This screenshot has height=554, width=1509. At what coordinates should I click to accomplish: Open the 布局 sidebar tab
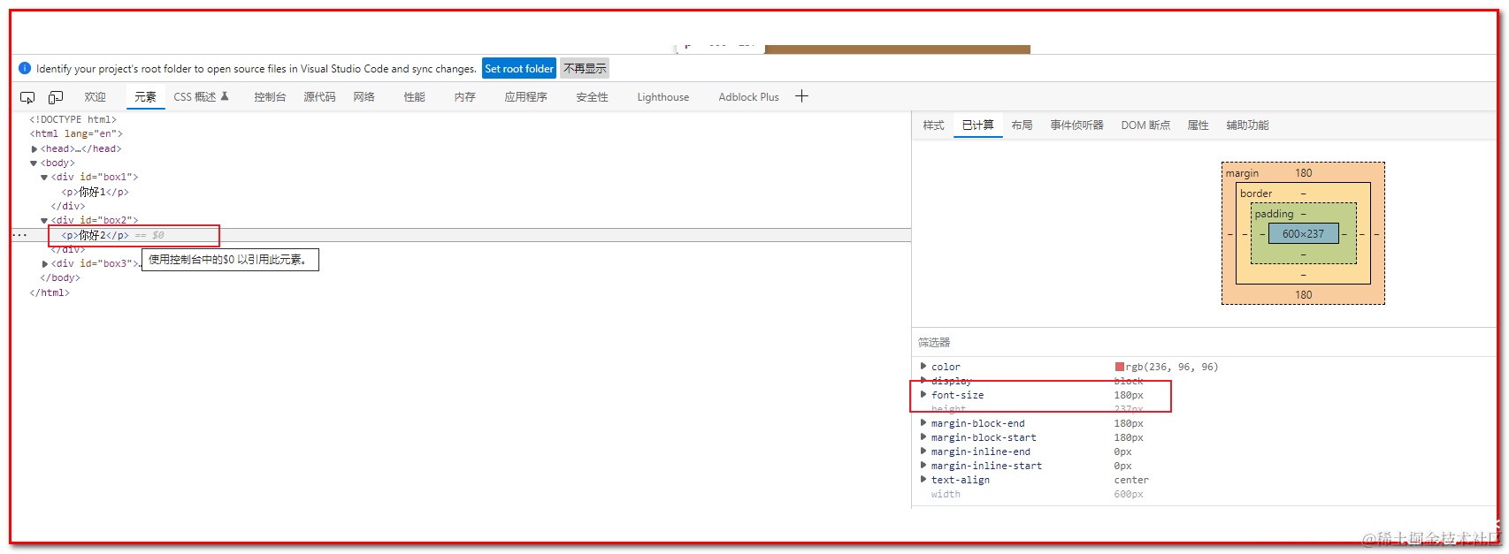coord(1022,125)
